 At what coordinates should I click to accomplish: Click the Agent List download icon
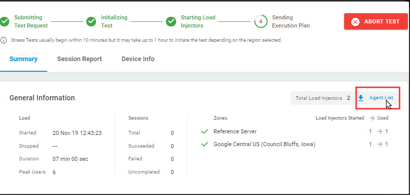point(361,98)
